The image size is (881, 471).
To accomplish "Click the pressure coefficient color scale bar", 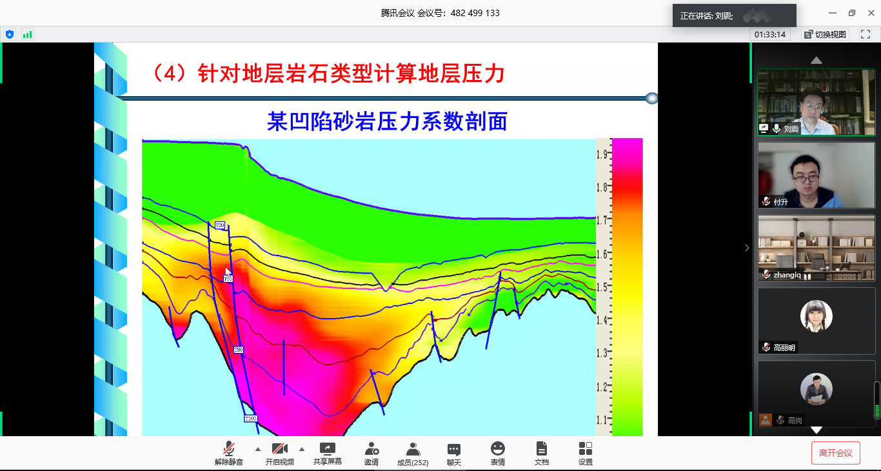I will pos(627,286).
